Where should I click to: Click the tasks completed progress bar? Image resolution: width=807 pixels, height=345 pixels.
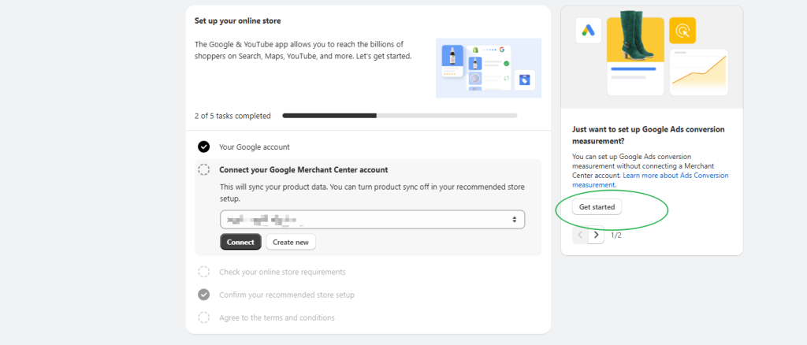[x=400, y=116]
